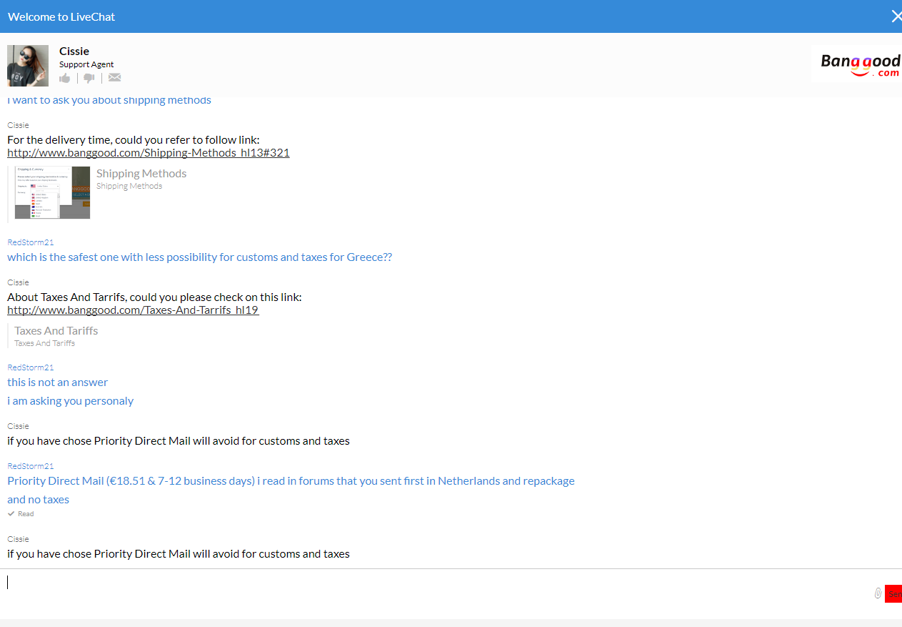The height and width of the screenshot is (627, 902).
Task: Open the Taxes And Tariffs preview title
Action: (56, 331)
